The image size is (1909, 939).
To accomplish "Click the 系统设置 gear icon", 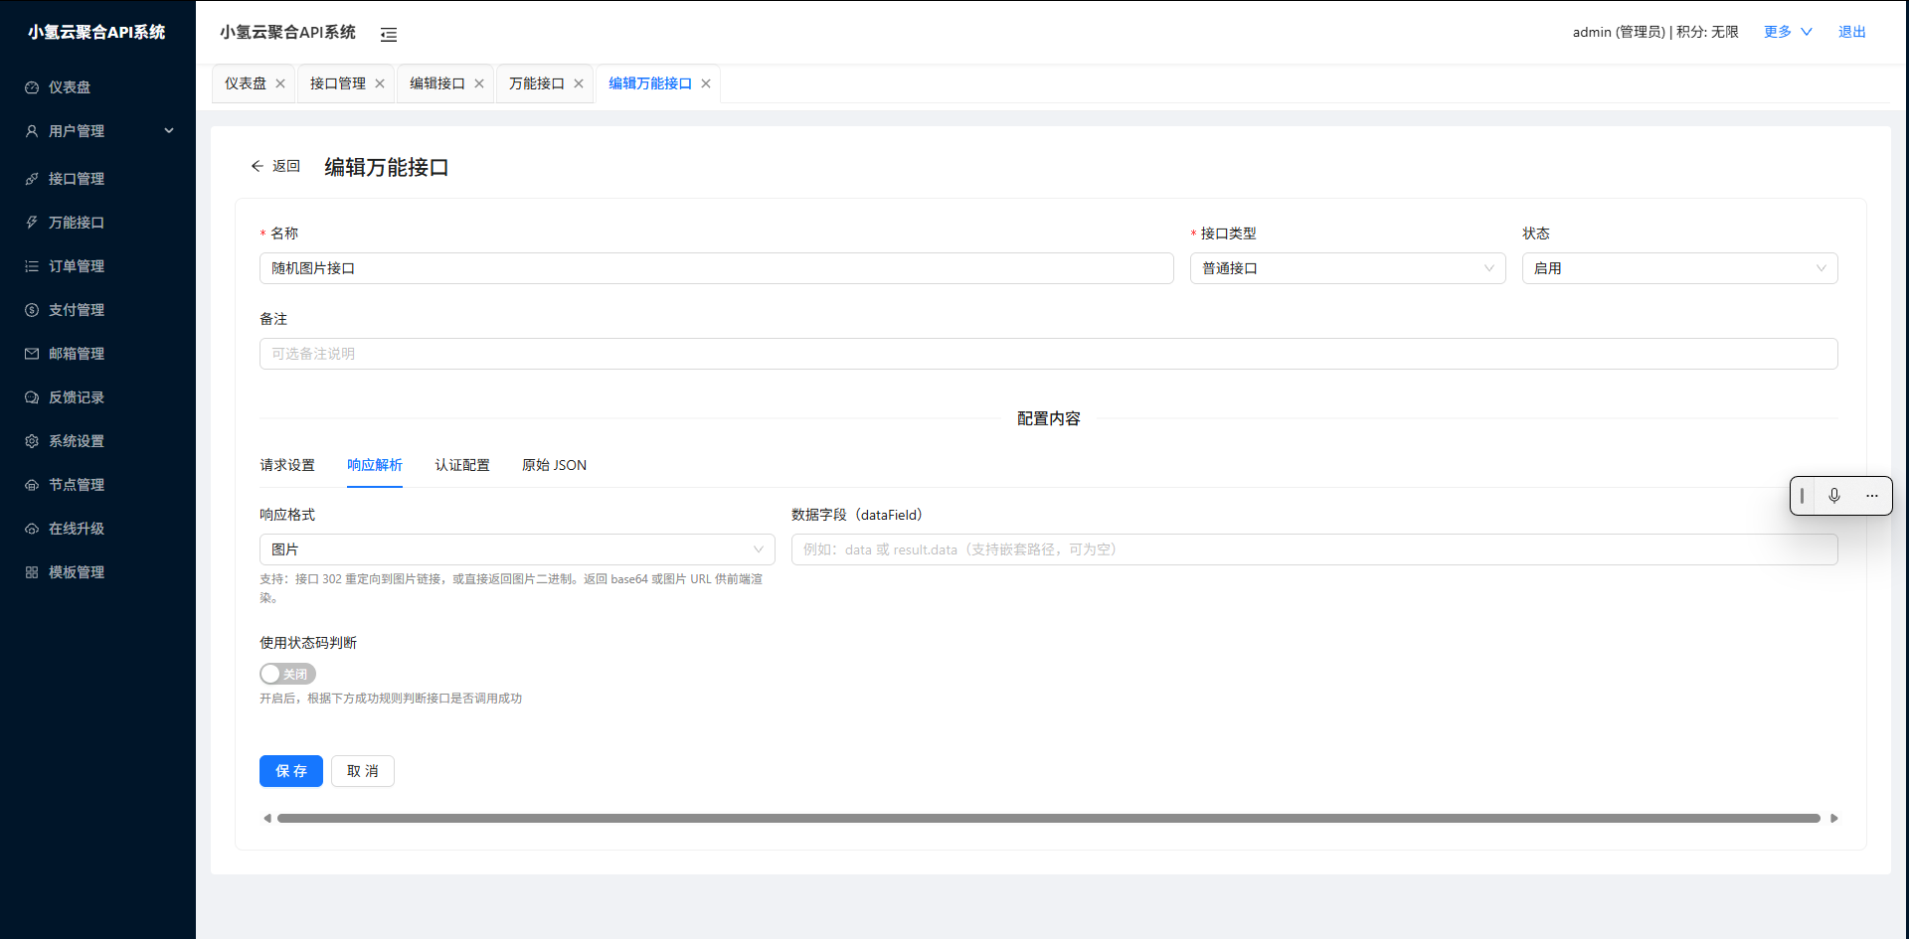I will coord(32,441).
